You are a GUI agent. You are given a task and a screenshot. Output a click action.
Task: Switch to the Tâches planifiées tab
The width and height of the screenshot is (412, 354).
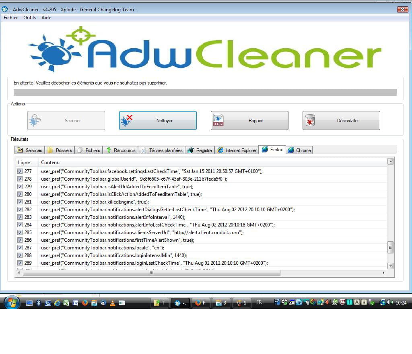(162, 150)
